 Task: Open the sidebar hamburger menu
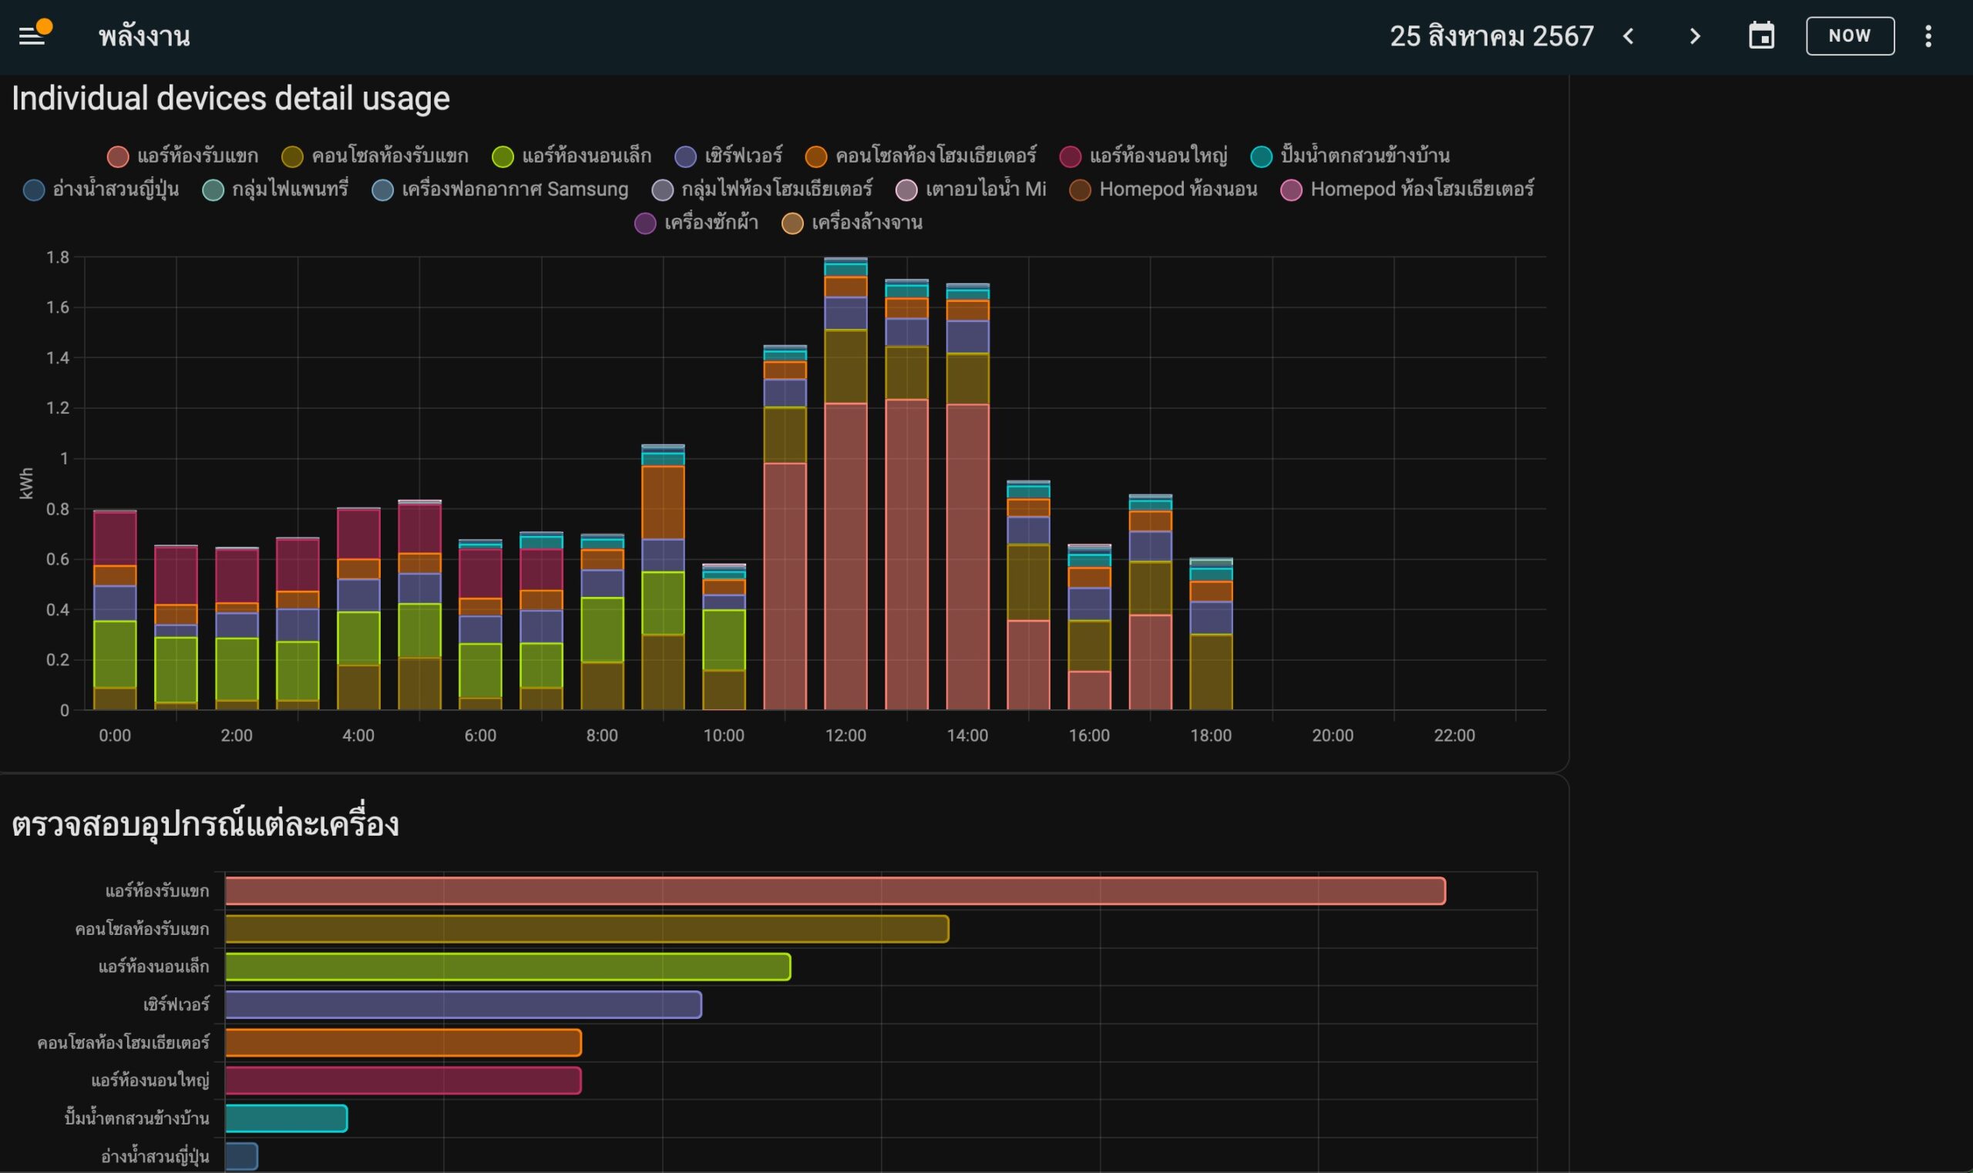pos(32,35)
